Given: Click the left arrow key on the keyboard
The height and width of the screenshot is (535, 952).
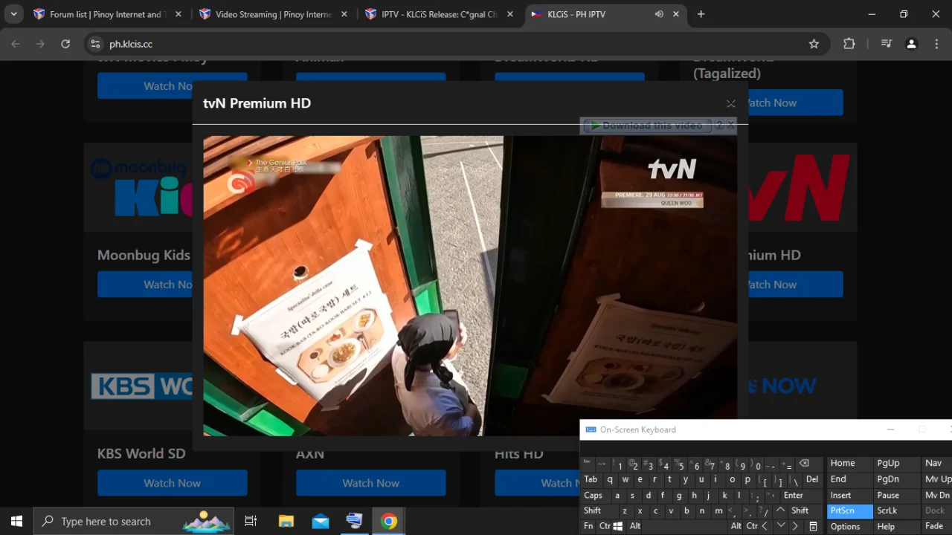Looking at the screenshot, I should tap(765, 526).
